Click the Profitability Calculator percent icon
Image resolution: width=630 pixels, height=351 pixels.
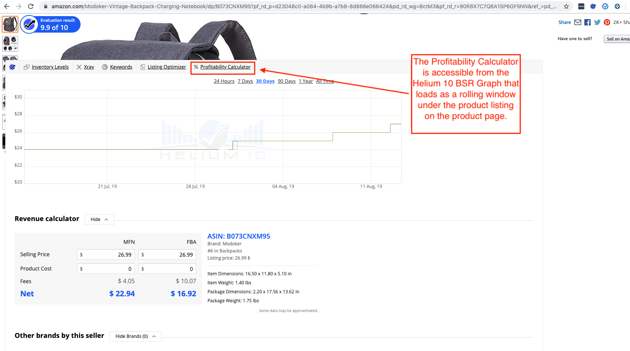coord(196,67)
